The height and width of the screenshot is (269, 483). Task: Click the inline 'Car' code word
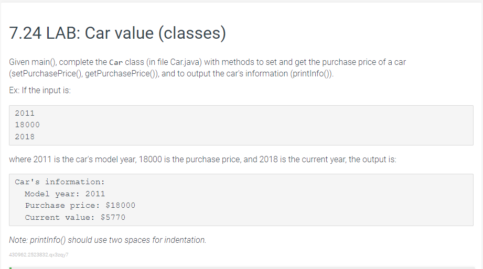point(116,62)
